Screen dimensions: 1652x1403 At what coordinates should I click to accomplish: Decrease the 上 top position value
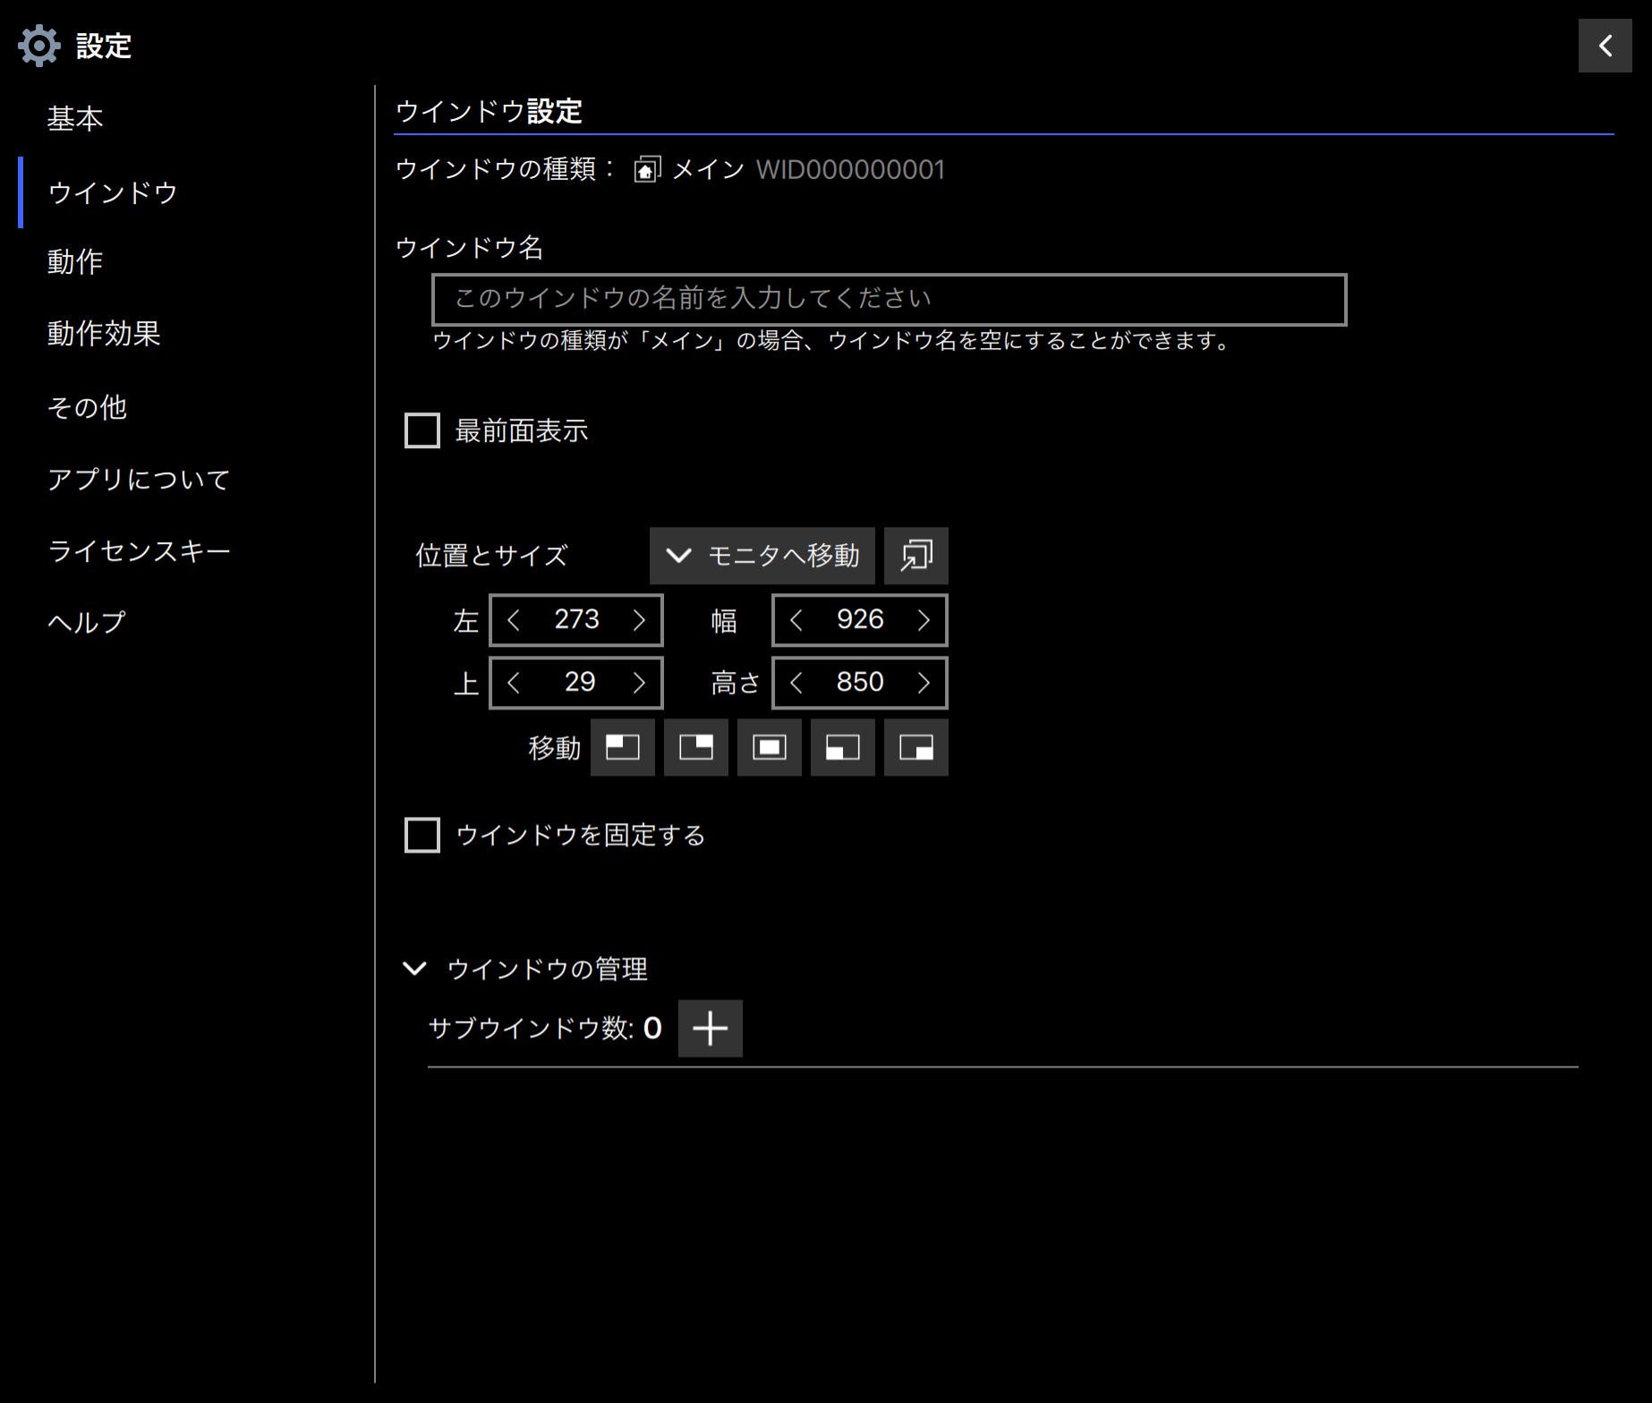click(x=514, y=683)
